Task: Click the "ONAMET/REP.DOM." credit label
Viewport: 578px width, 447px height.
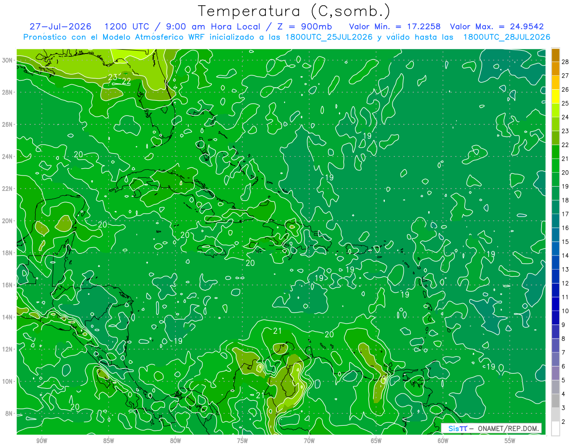Action: (509, 428)
